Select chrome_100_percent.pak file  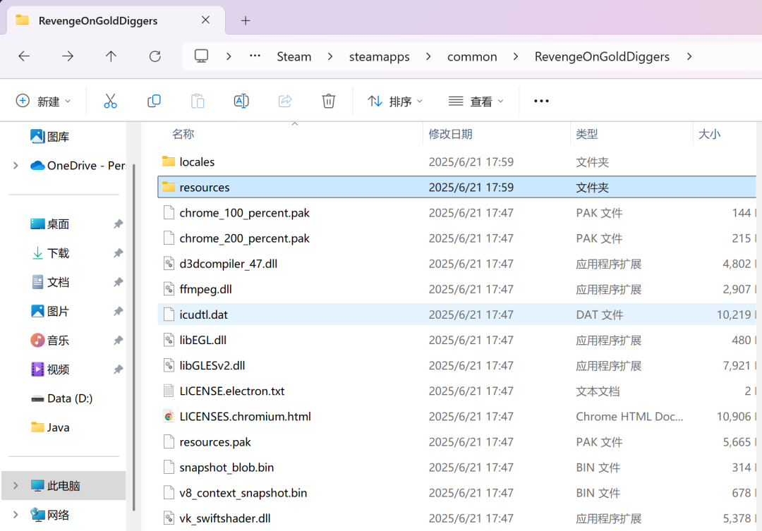tap(456, 213)
